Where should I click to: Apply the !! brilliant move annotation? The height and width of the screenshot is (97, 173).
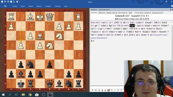pos(112,90)
